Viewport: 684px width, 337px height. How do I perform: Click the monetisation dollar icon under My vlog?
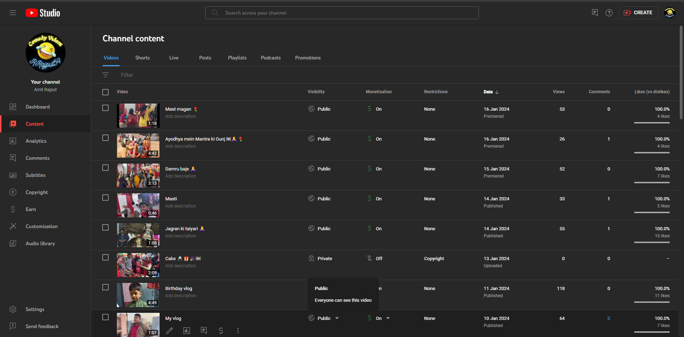pyautogui.click(x=221, y=331)
